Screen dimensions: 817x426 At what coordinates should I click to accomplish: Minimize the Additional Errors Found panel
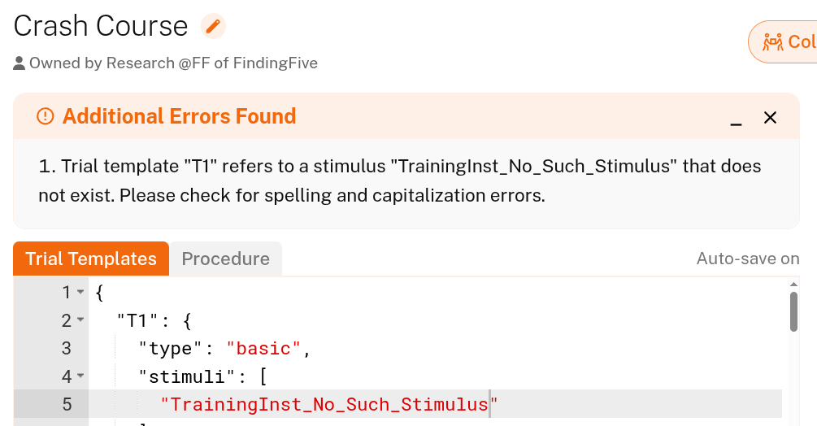click(x=737, y=119)
